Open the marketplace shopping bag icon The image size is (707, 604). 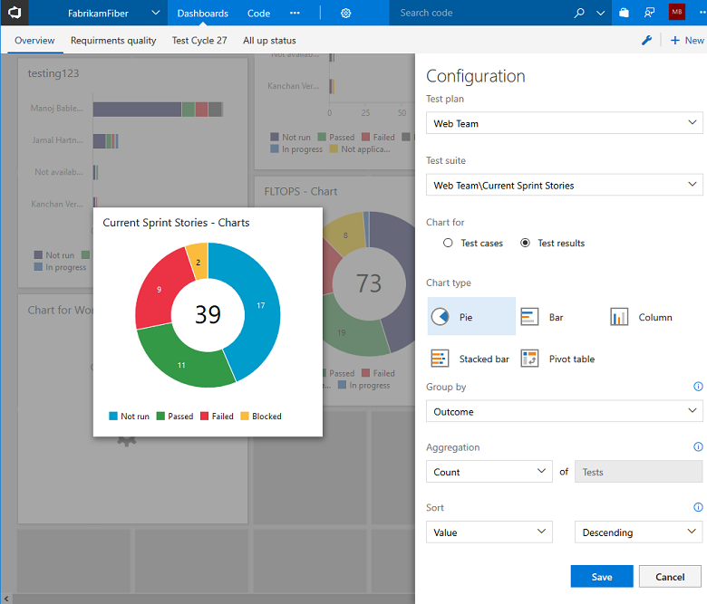[624, 14]
